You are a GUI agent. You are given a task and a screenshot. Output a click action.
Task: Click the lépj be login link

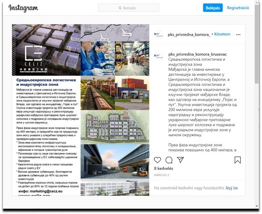click(x=232, y=188)
